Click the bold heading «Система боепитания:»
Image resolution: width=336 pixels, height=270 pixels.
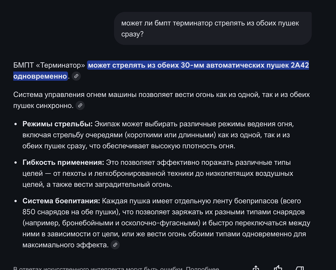pyautogui.click(x=61, y=201)
